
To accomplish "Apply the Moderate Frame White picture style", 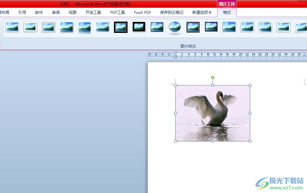I will tap(283, 27).
